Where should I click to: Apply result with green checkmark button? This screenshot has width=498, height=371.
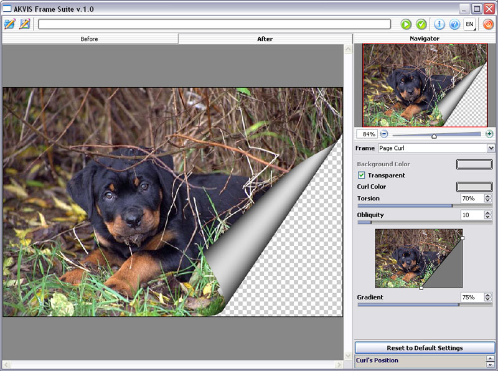[x=421, y=24]
